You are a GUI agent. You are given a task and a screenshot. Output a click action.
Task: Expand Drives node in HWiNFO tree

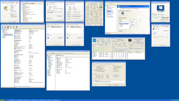2,36
